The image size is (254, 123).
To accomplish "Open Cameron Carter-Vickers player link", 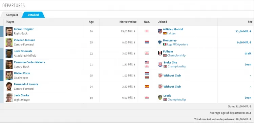I will click(29, 62).
